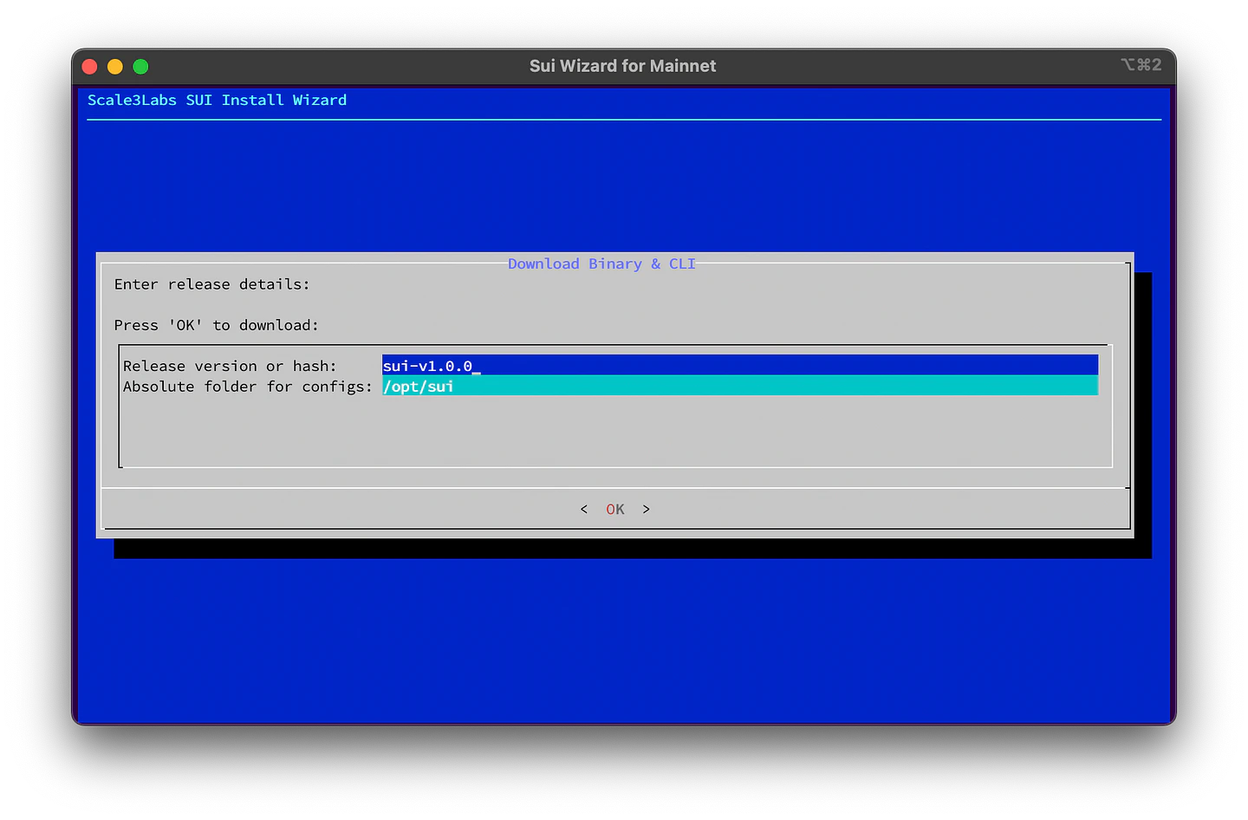Click the 'Sui Wizard for Mainnet' window title
This screenshot has width=1248, height=820.
tap(622, 66)
